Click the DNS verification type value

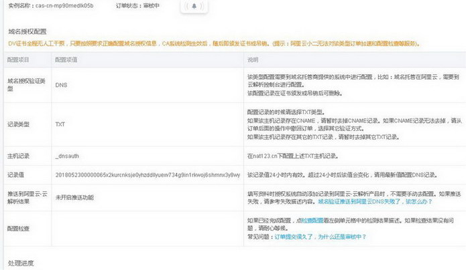point(60,85)
